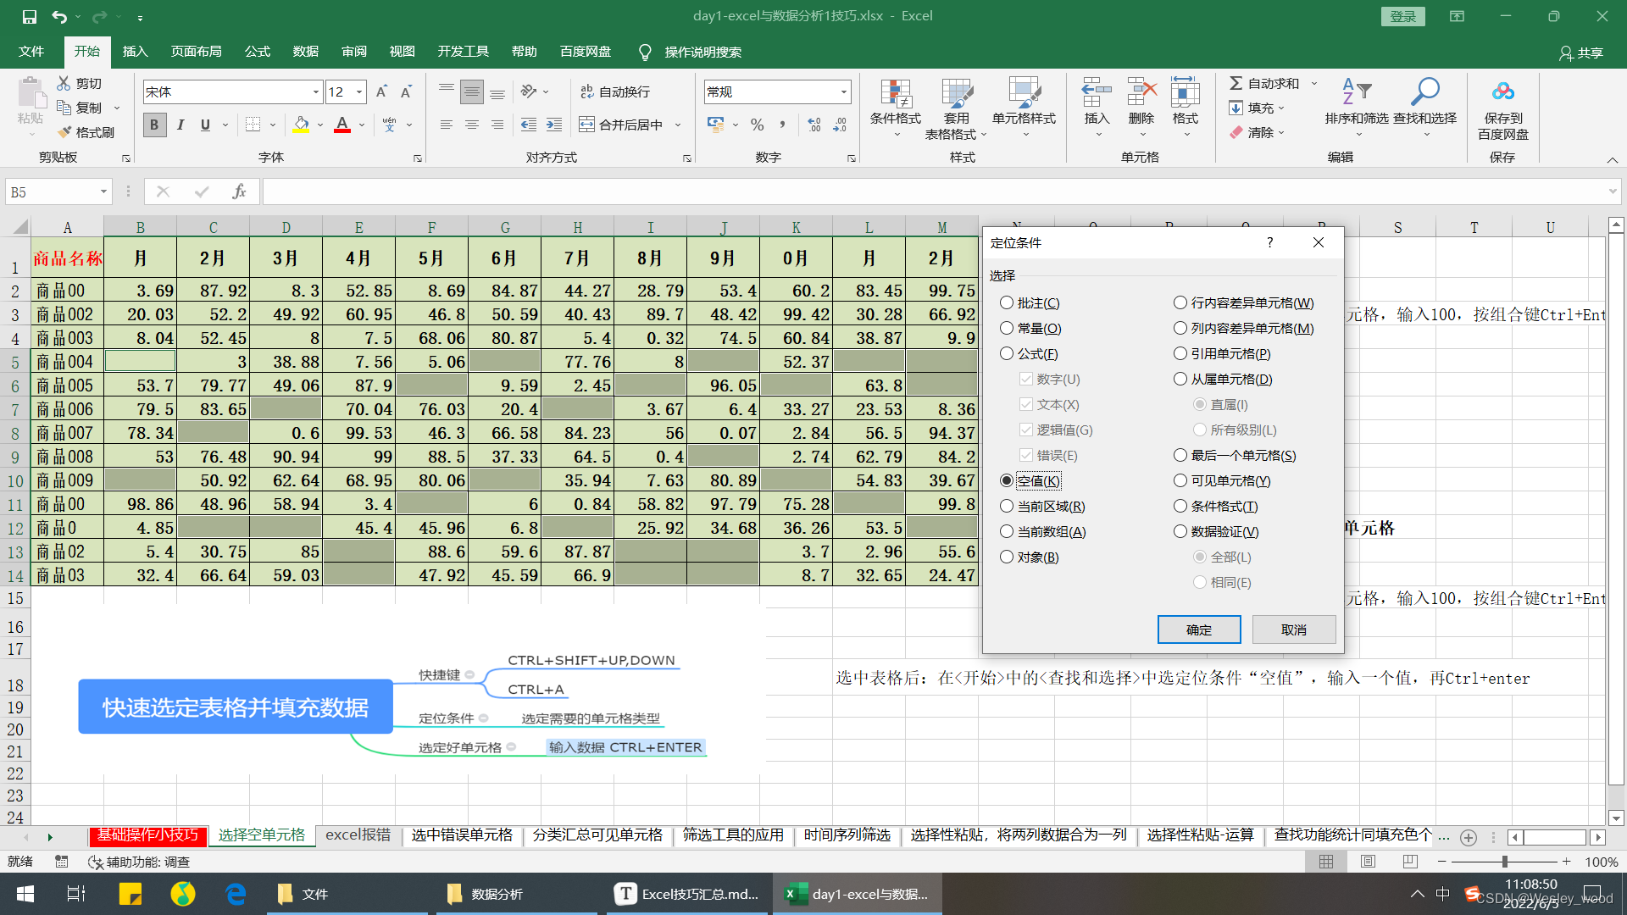Open the Name Box B5 dropdown arrow
Image resolution: width=1627 pixels, height=915 pixels.
103,192
